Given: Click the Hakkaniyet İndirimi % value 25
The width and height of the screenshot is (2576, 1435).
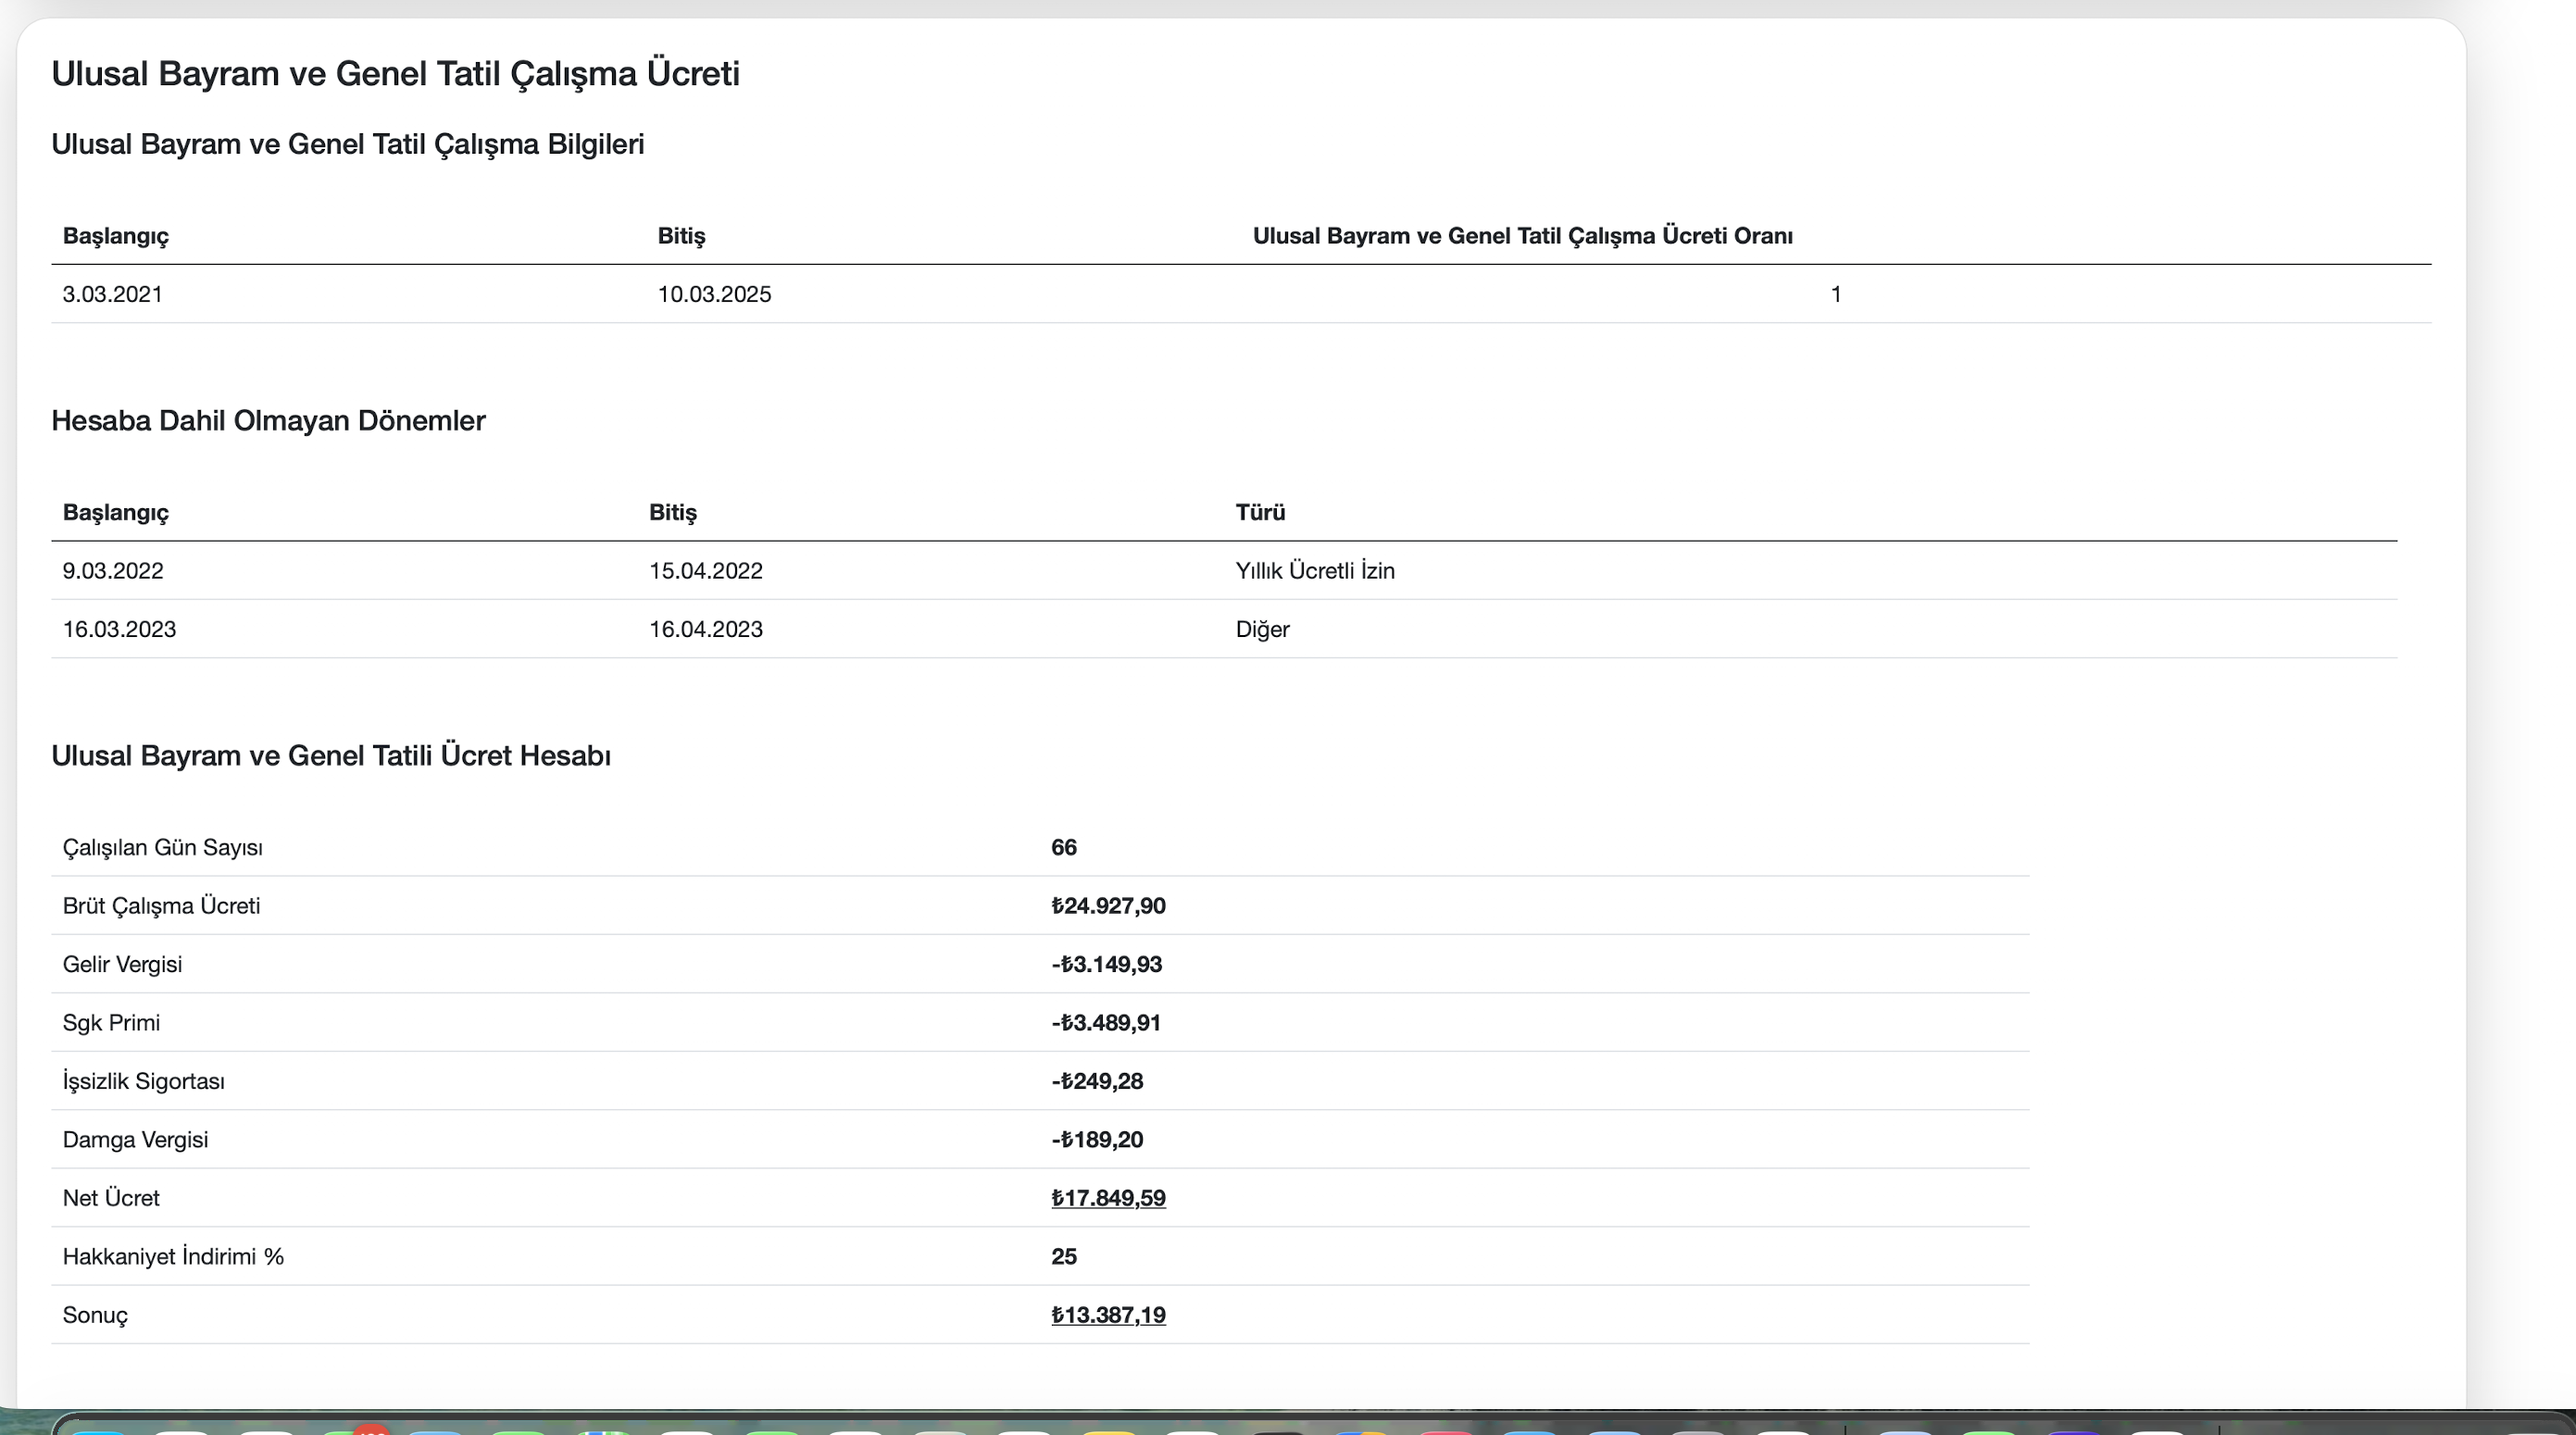Looking at the screenshot, I should [1063, 1257].
